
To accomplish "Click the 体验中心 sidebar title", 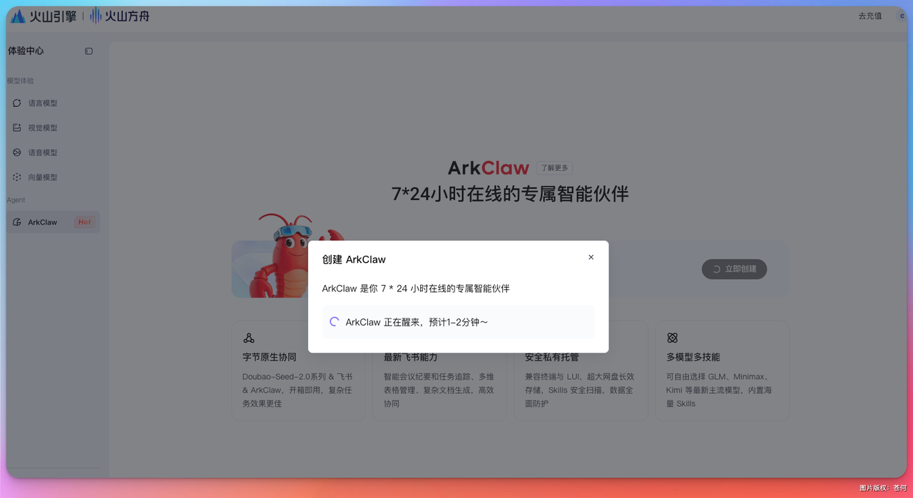I will [26, 51].
